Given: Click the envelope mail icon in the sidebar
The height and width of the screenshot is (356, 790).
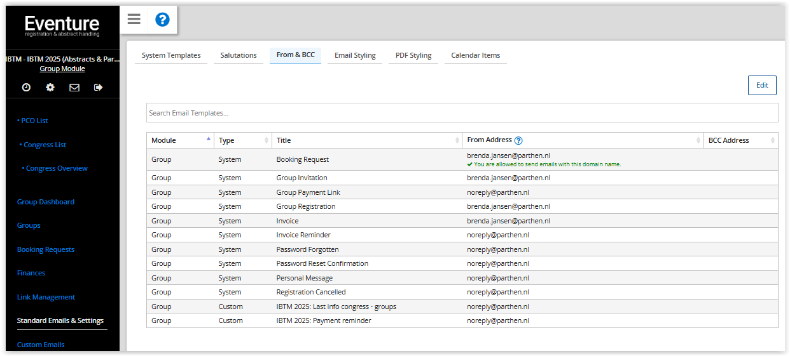Looking at the screenshot, I should [74, 88].
